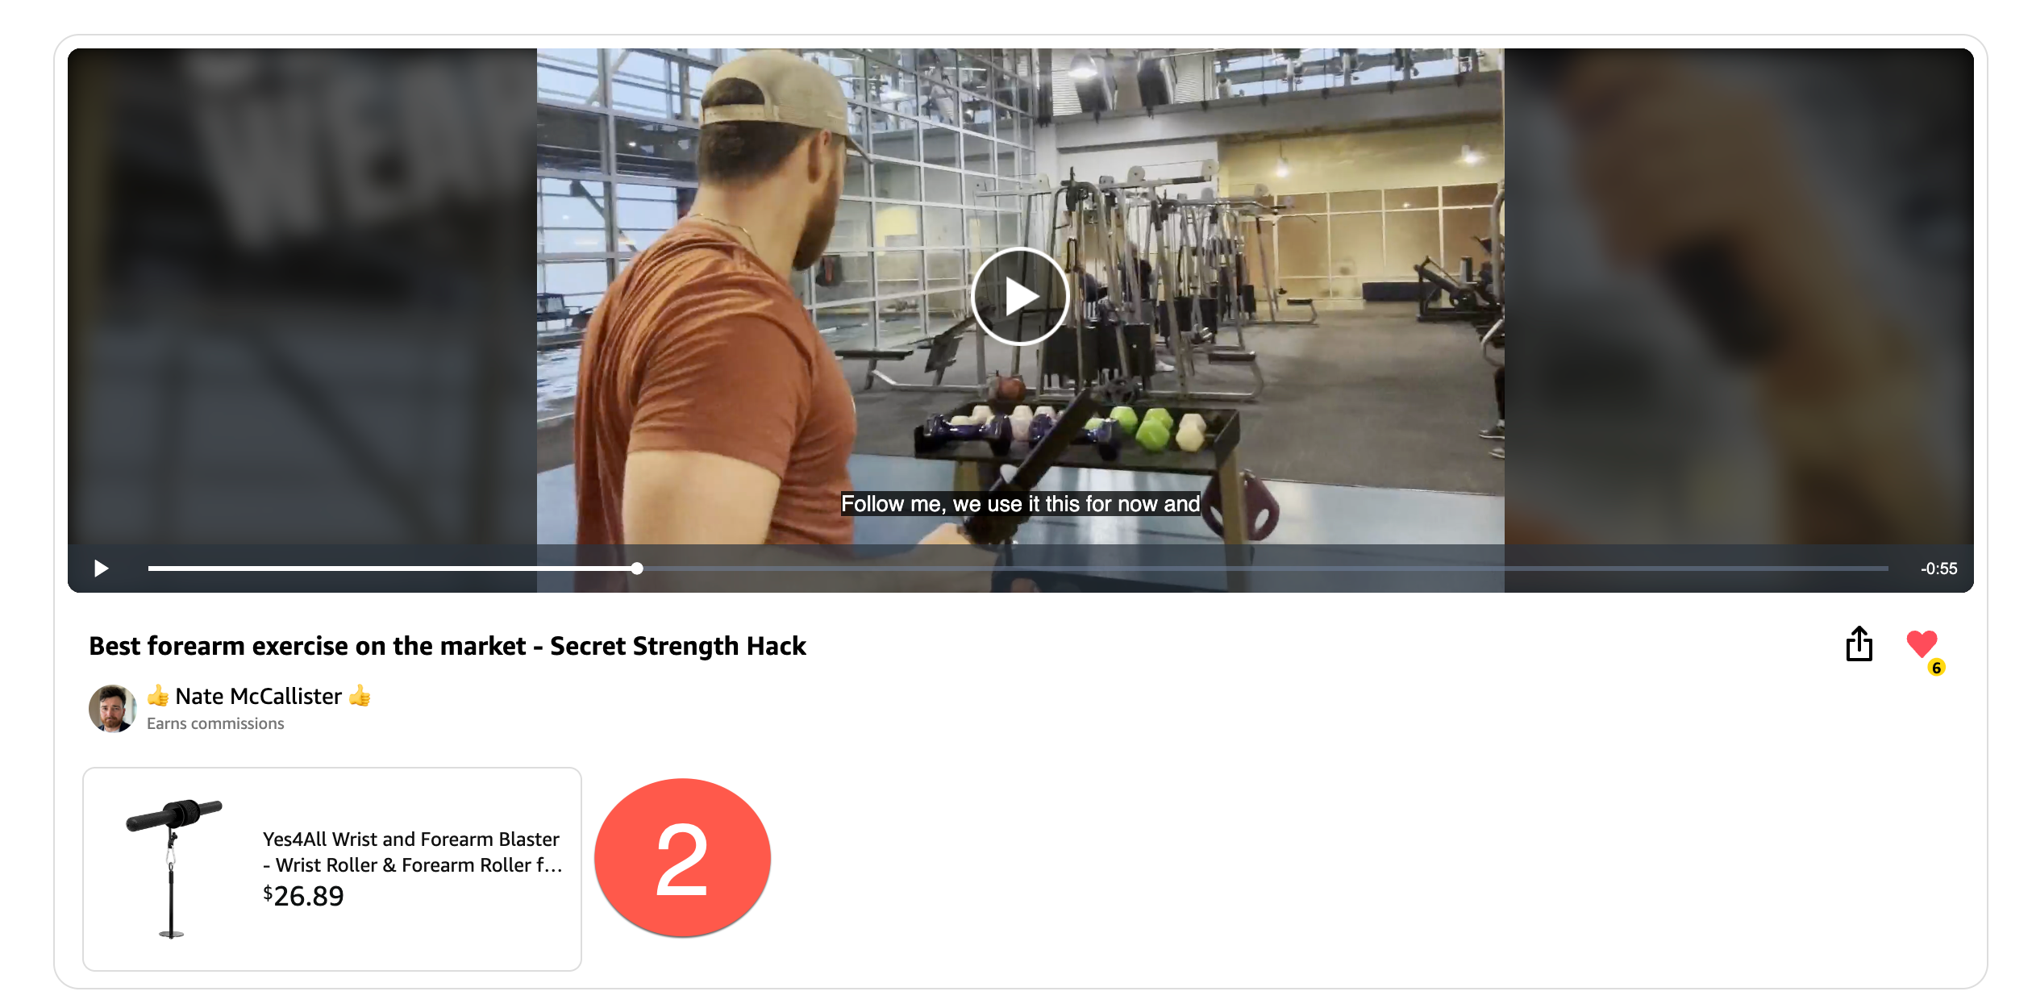Click the Earns commissions disclosure text

(x=215, y=723)
